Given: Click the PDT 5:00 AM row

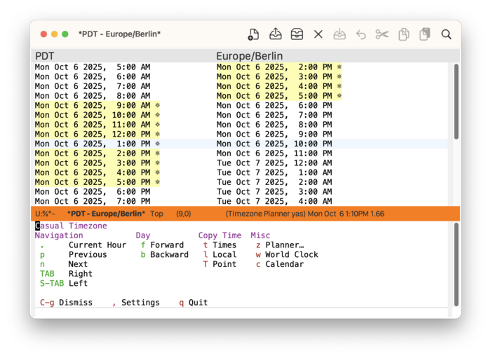Looking at the screenshot, I should pyautogui.click(x=93, y=67).
